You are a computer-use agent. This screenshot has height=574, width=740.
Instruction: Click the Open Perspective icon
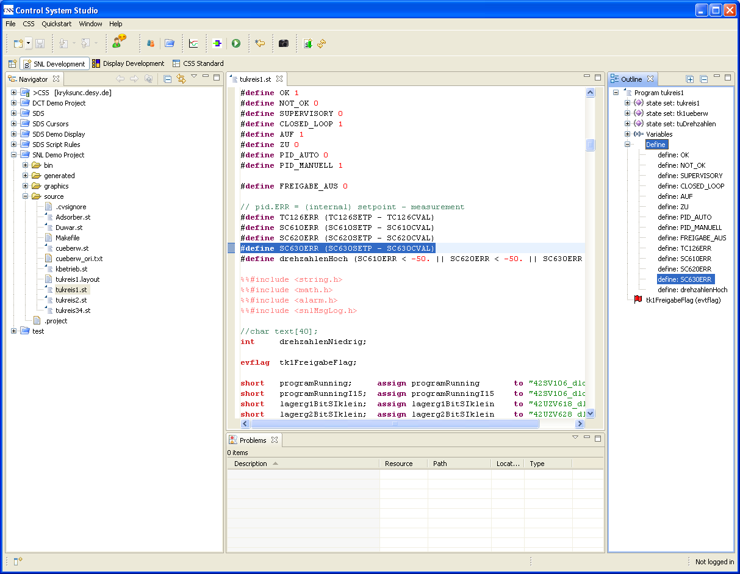click(x=12, y=63)
